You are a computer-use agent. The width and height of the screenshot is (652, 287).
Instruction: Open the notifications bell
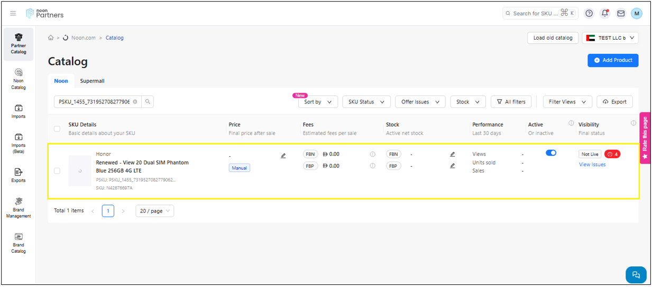point(605,13)
